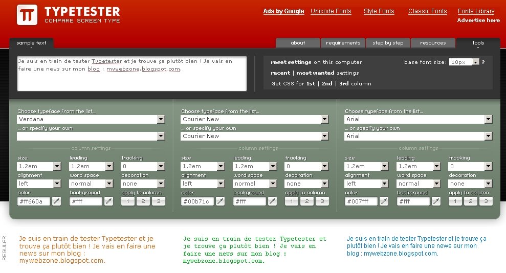Click the Unicode Fonts ad link
The height and width of the screenshot is (273, 506).
[x=331, y=11]
